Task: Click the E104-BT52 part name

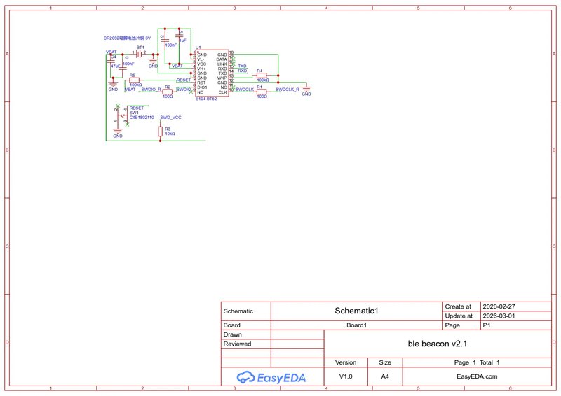Action: tap(206, 99)
